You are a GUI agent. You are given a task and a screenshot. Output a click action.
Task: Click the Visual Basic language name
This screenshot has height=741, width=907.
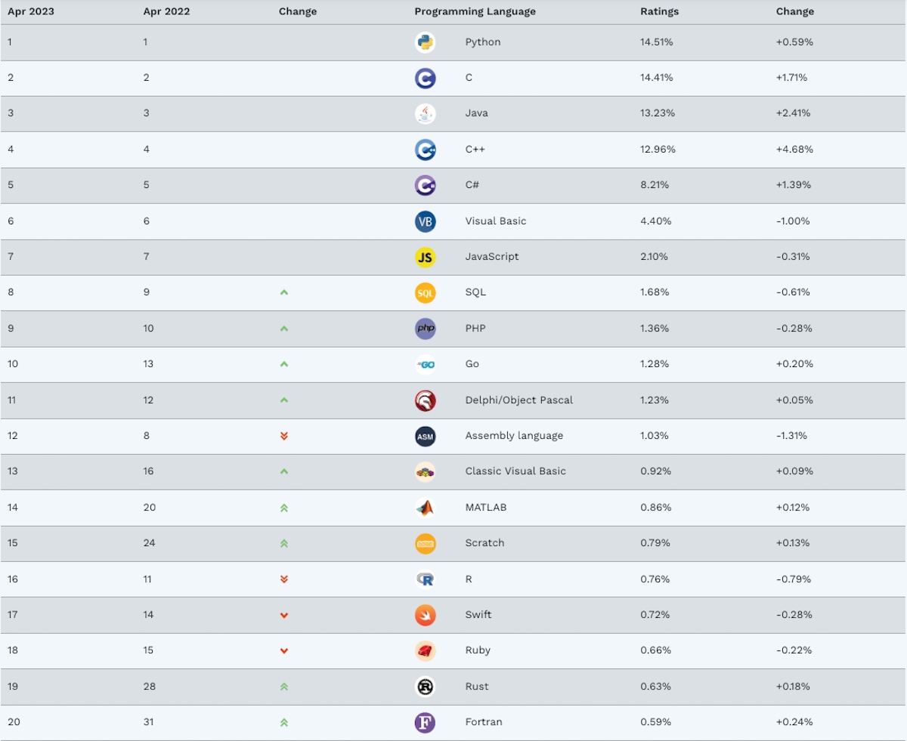(496, 221)
